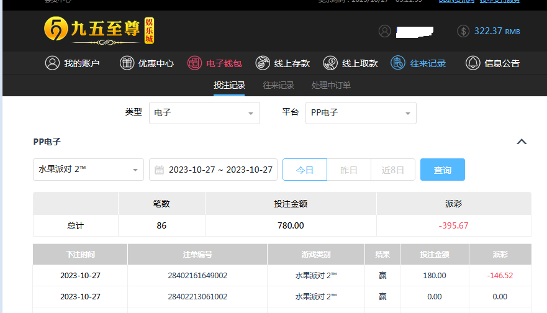This screenshot has width=547, height=313.
Task: Click the date cell of bet 28402161649002
Action: 80,275
